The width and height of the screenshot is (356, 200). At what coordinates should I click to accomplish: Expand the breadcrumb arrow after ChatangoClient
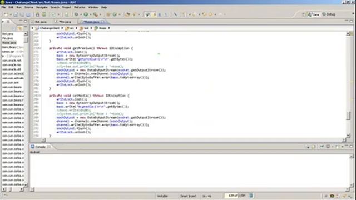point(62,28)
